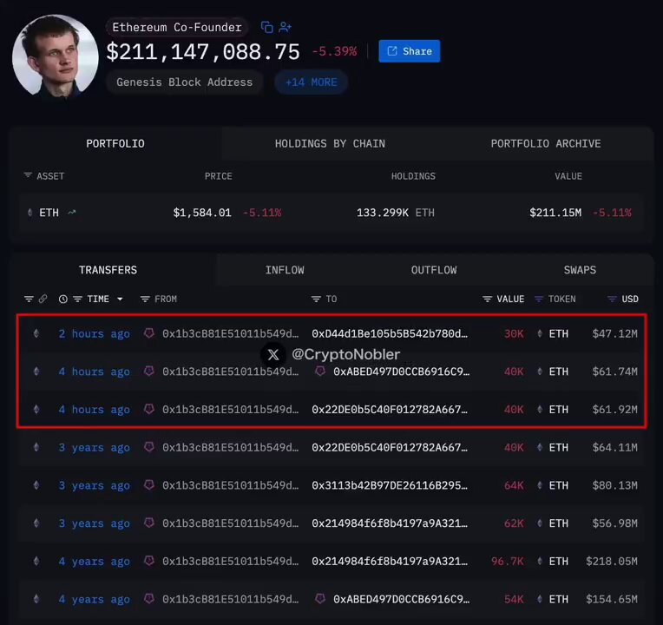This screenshot has height=625, width=663.
Task: Open recipient address 0x3113b42B97DE26116B295
Action: 390,485
